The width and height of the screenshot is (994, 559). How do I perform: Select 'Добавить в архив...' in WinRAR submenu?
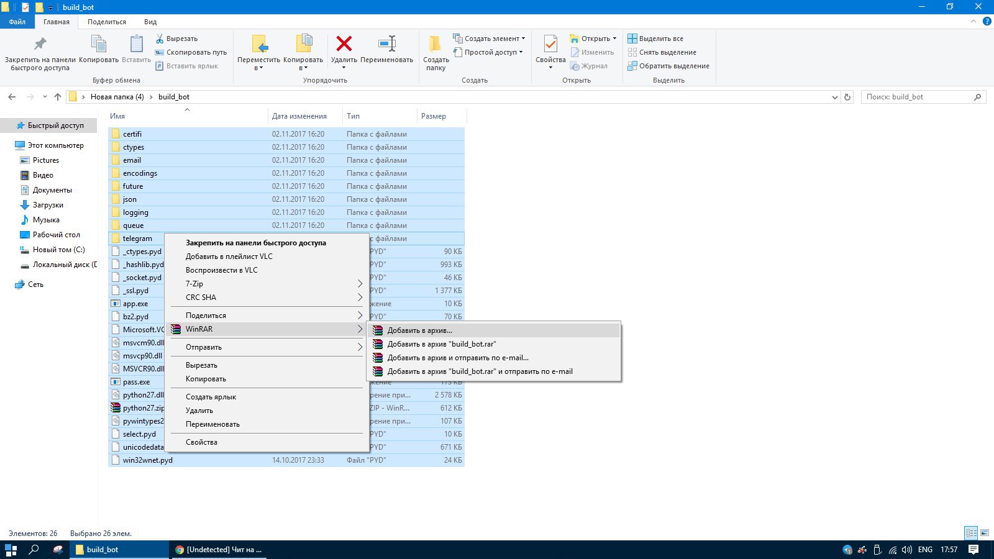click(x=419, y=330)
